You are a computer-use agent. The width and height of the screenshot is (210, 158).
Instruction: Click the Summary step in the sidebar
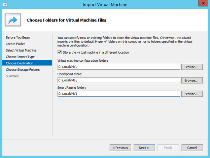[x=12, y=76]
